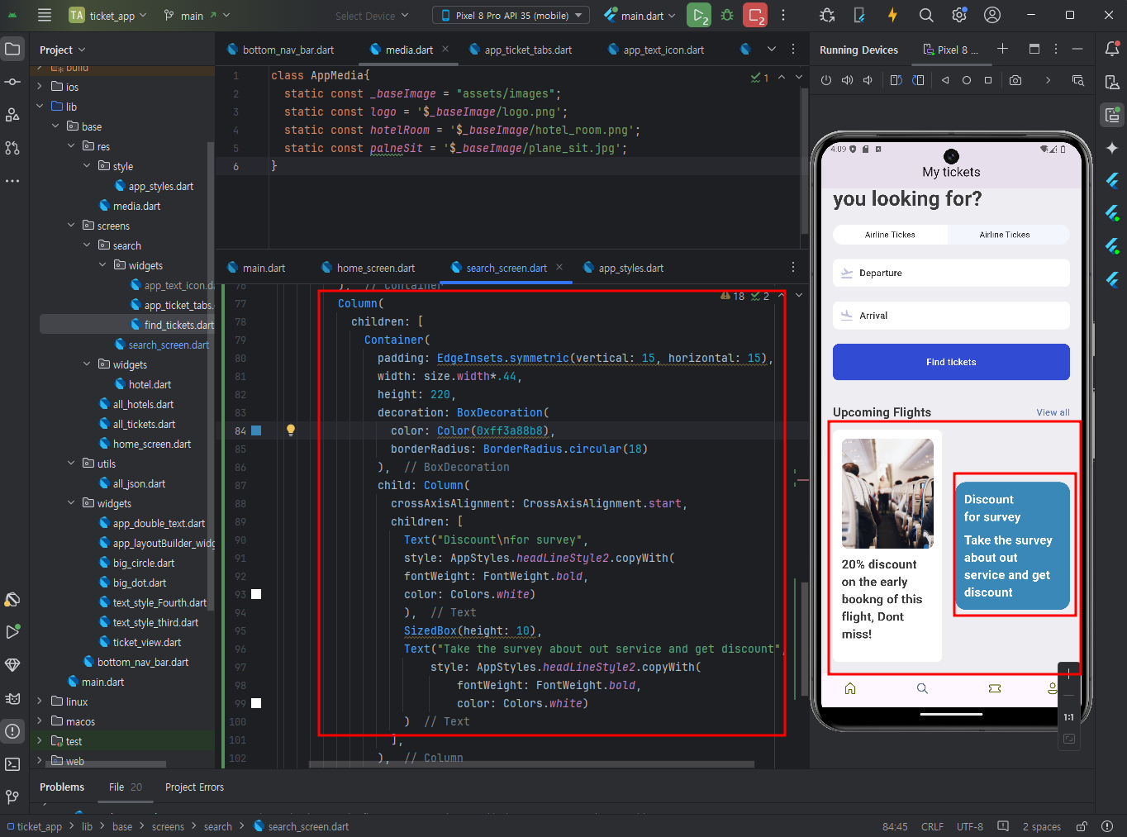
Task: Open Notifications bell tool window
Action: point(1112,49)
